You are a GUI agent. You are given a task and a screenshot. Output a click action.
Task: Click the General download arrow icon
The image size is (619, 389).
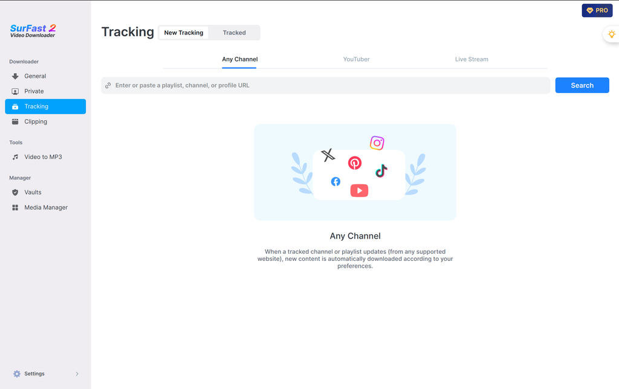15,76
